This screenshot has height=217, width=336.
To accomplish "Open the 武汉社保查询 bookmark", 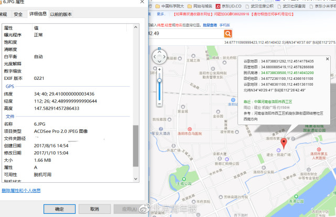I will 291,6.
